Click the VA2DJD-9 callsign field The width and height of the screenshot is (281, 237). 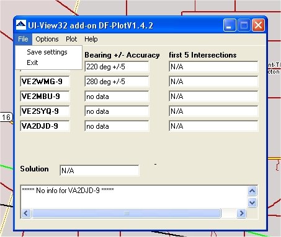click(x=45, y=126)
